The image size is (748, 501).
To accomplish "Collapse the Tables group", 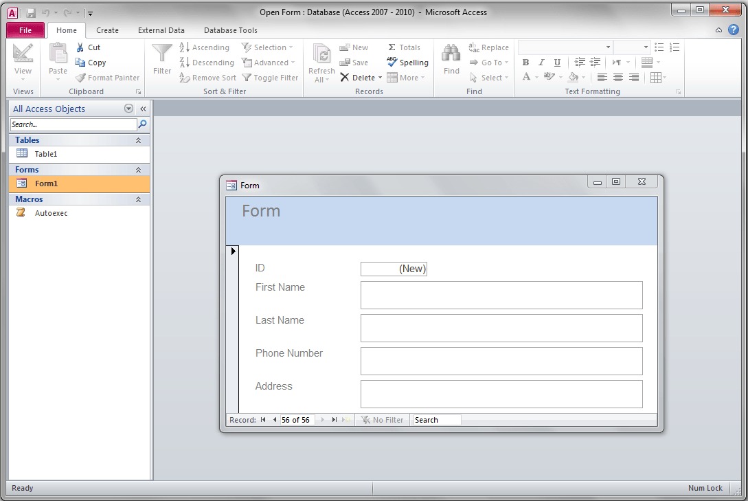I will pos(138,140).
